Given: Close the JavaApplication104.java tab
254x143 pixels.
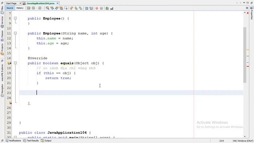Looking at the screenshot, I should point(58,3).
